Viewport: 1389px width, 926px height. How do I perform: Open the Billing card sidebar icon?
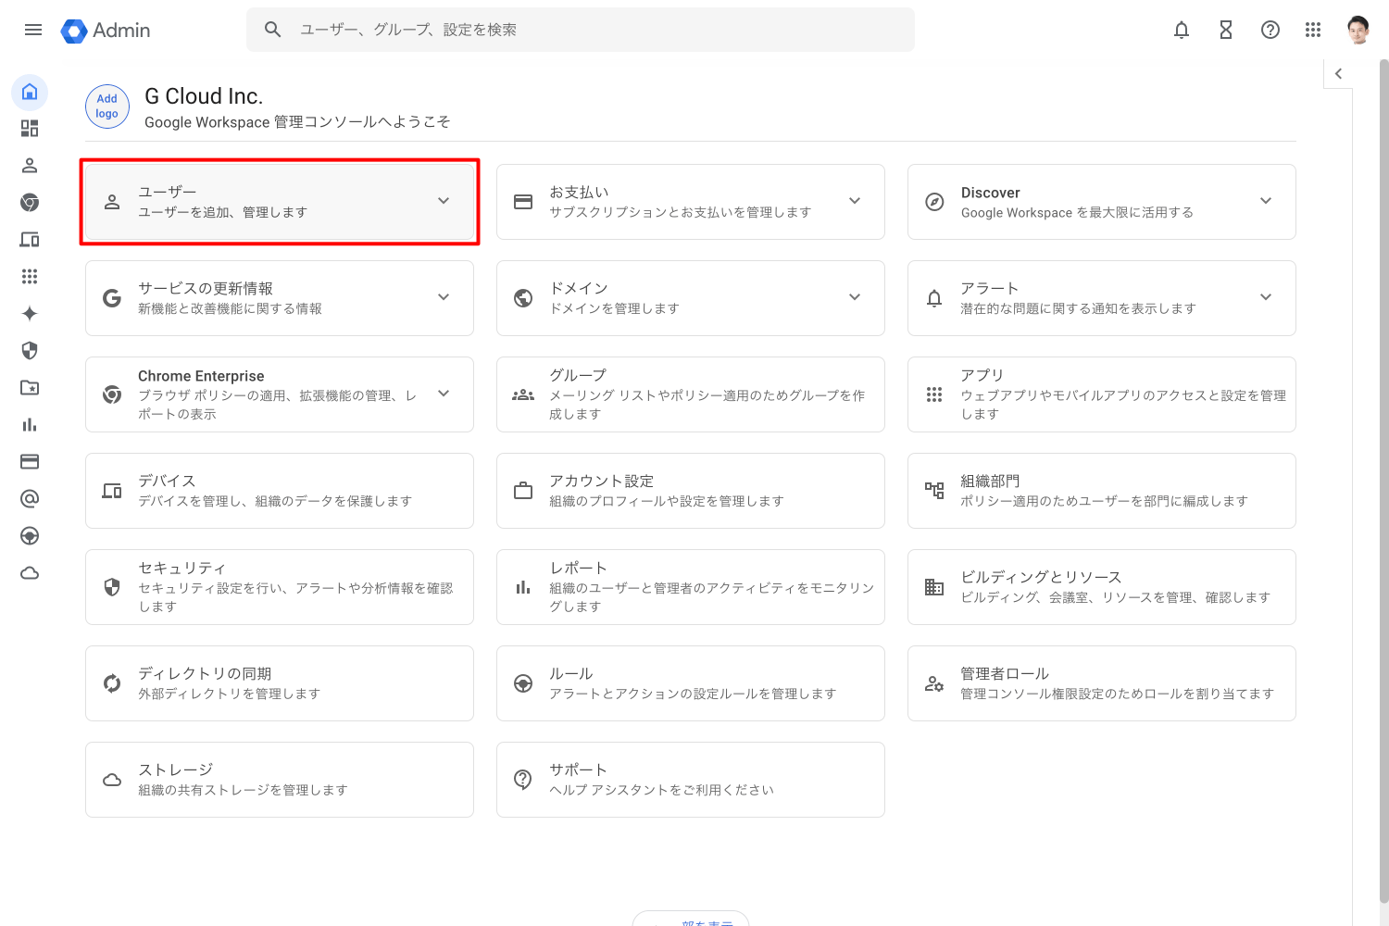coord(30,462)
